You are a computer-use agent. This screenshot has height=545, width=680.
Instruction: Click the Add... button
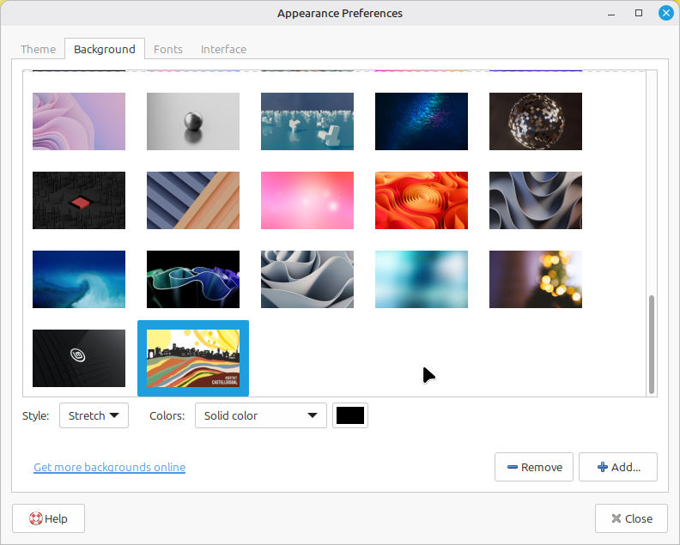(x=618, y=467)
